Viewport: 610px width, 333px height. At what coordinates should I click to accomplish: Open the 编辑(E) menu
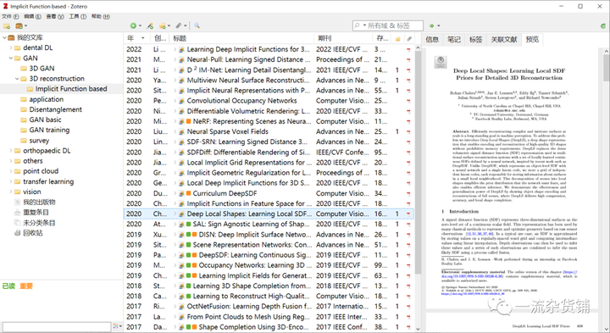pos(32,16)
